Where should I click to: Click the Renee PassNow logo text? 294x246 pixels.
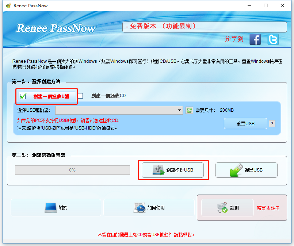point(56,28)
